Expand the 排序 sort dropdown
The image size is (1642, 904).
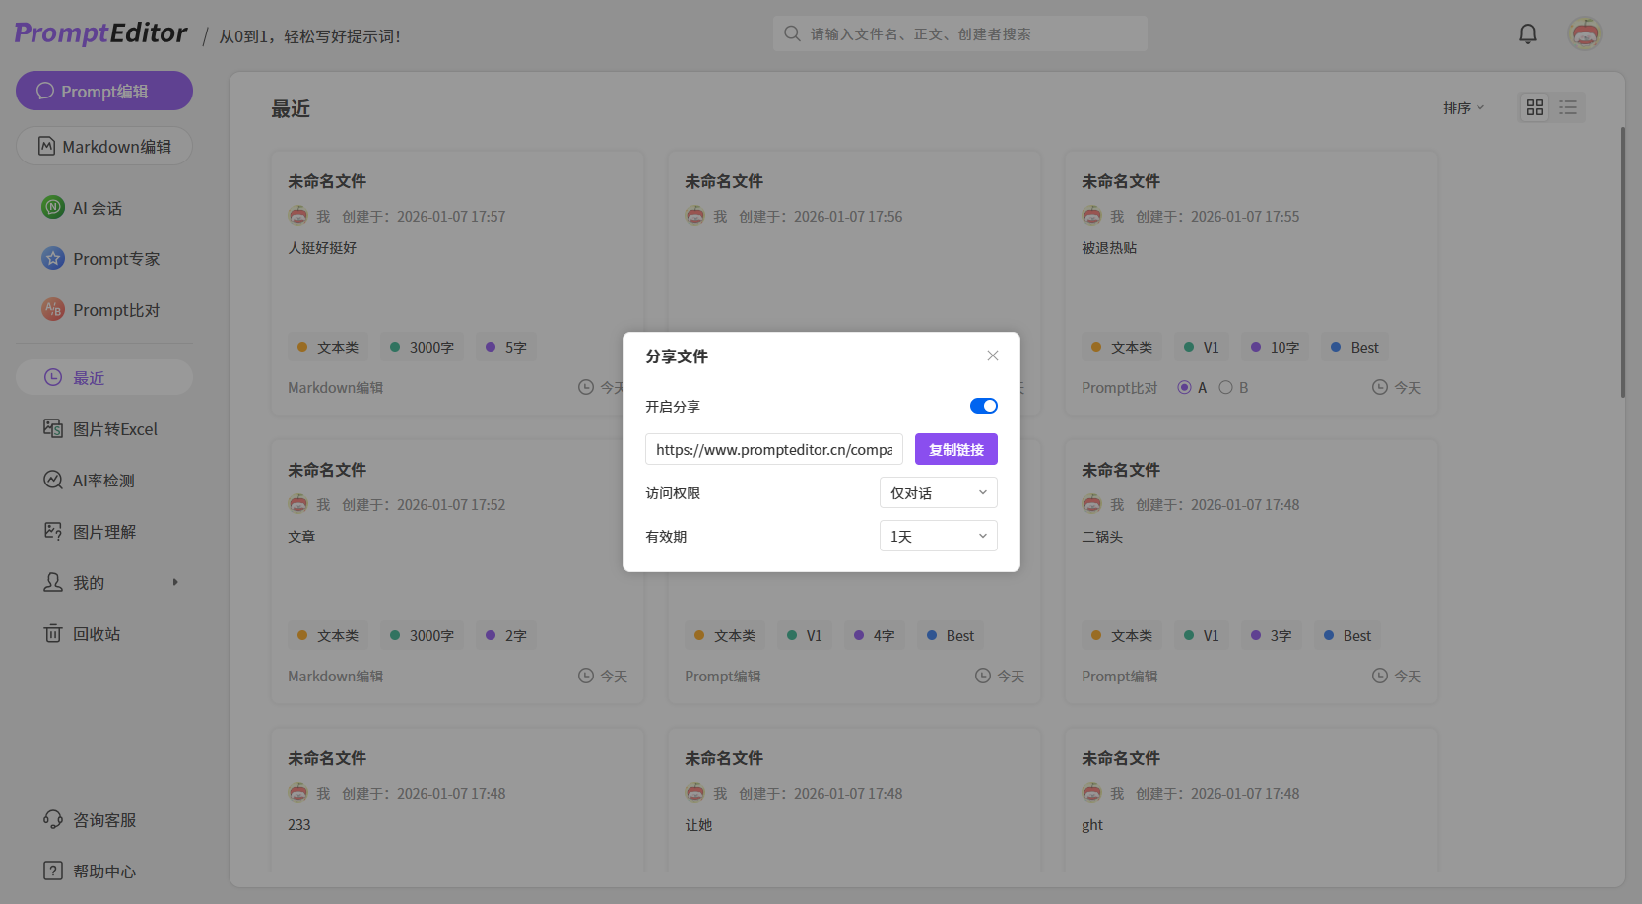click(1463, 108)
